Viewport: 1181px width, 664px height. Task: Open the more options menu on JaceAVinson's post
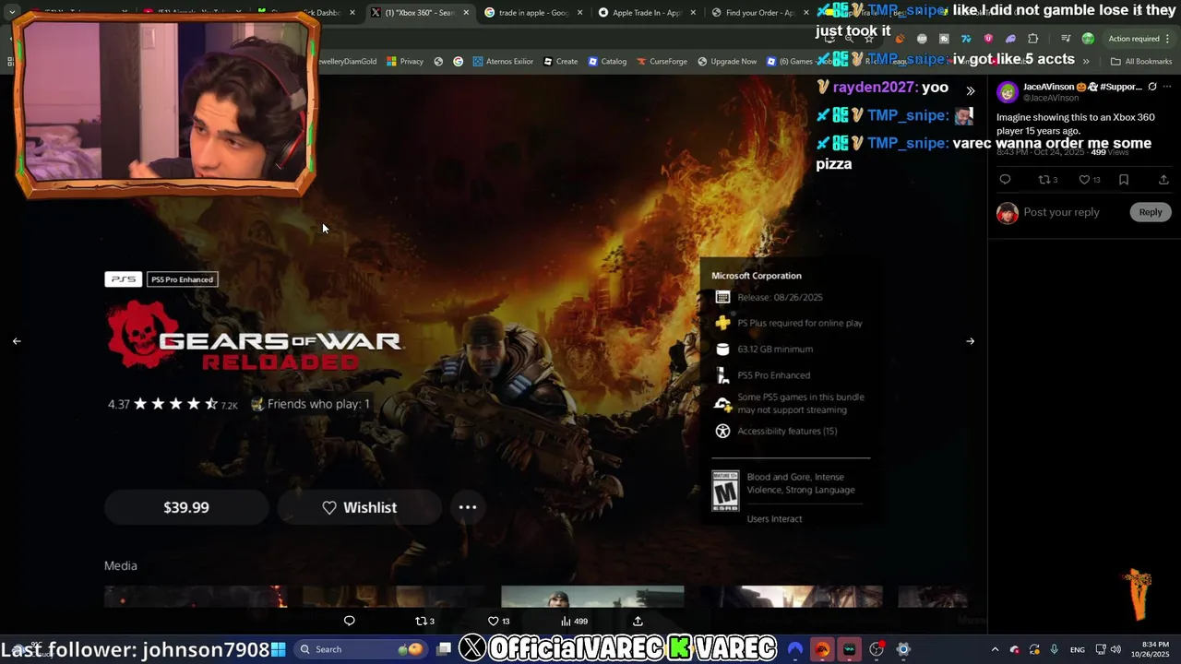1167,87
